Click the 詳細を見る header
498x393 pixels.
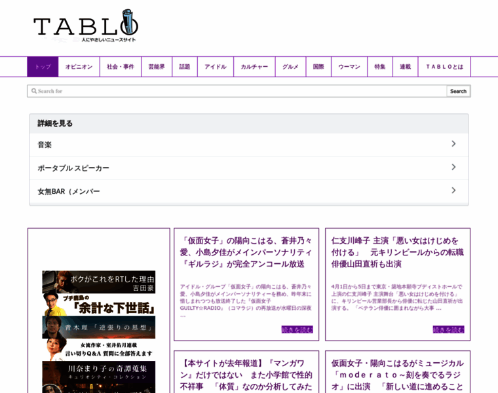249,124
